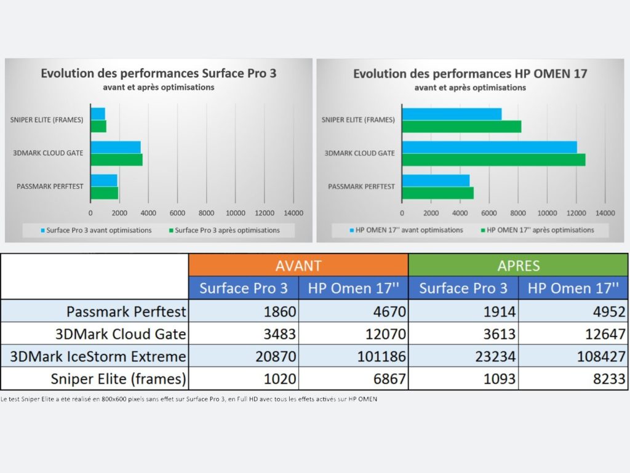Click the table cell showing 12070

coord(354,334)
